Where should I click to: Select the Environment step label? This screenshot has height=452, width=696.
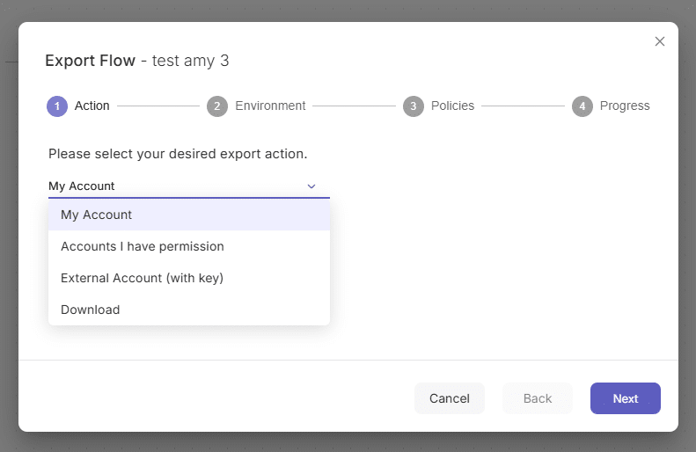pyautogui.click(x=270, y=106)
